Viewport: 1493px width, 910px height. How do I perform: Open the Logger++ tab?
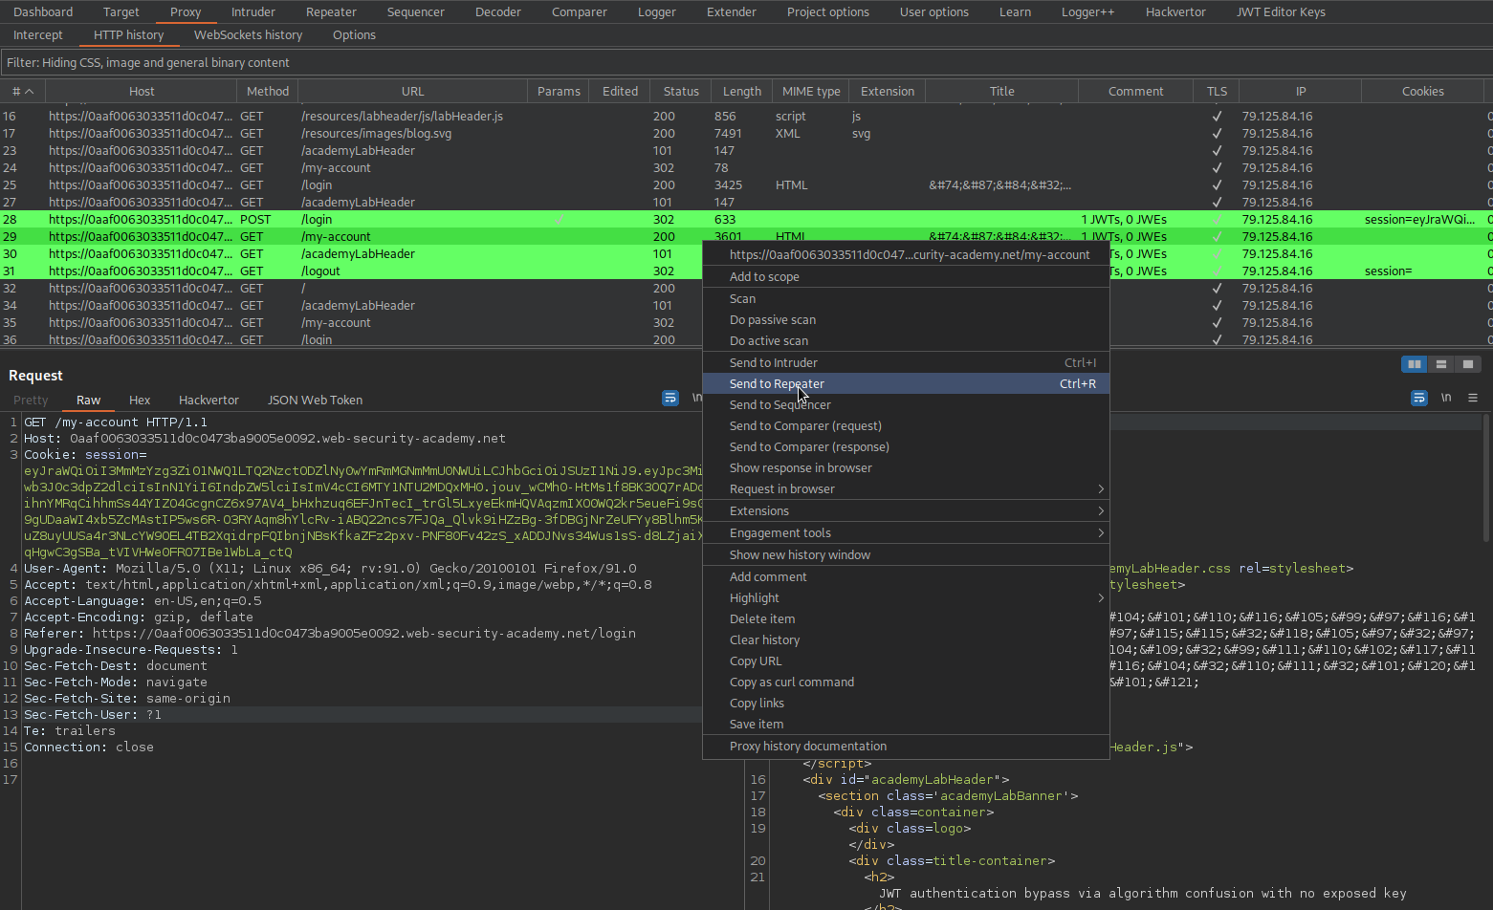(x=1087, y=12)
